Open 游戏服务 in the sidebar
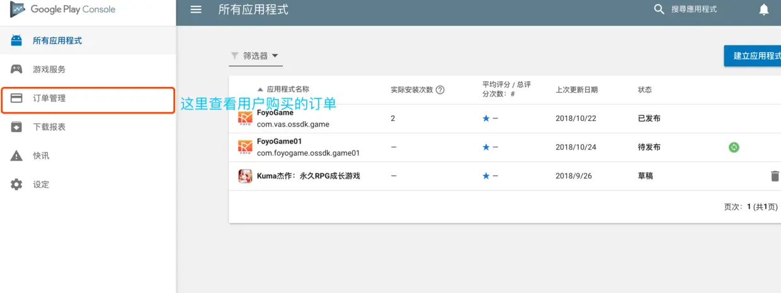781x293 pixels. (x=88, y=69)
